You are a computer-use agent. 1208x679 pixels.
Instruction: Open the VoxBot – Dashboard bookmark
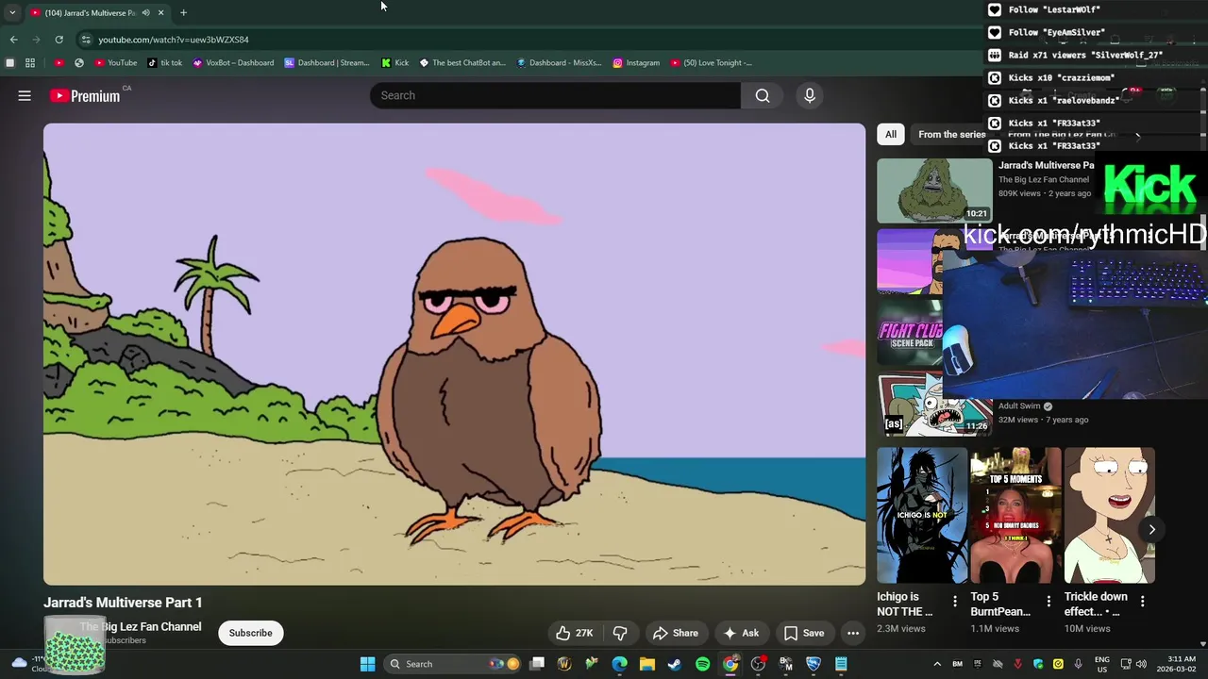point(232,63)
